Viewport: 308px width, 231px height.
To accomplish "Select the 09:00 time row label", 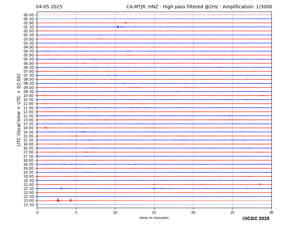I will pyautogui.click(x=29, y=88).
